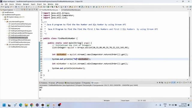Click the green Run button in the toolbar
Viewport: 192px width, 108px height.
pyautogui.click(x=48, y=7)
